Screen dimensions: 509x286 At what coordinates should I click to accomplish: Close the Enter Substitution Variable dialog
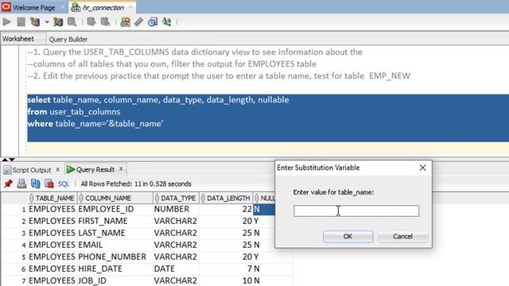click(x=422, y=168)
